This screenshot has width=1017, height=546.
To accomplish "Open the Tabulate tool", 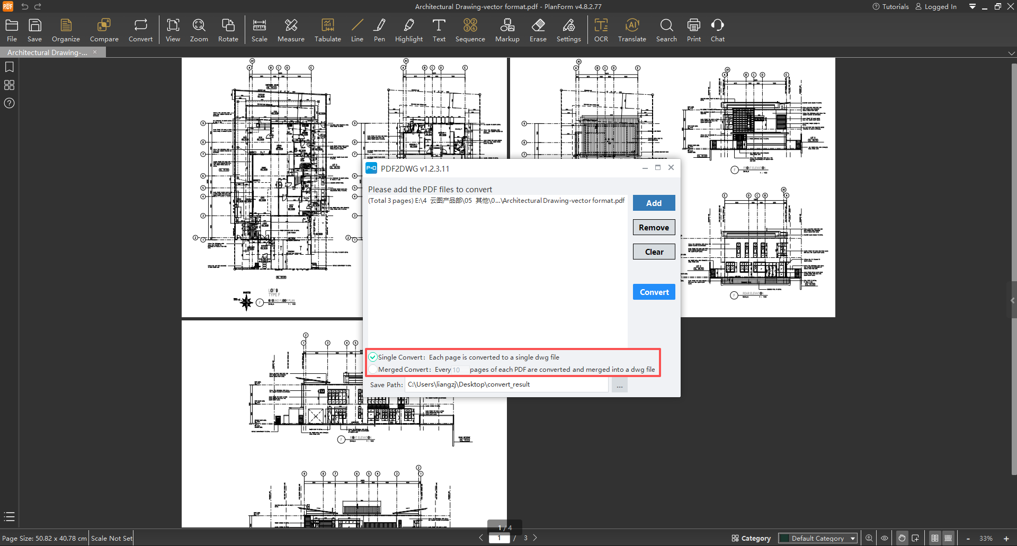I will click(x=327, y=30).
